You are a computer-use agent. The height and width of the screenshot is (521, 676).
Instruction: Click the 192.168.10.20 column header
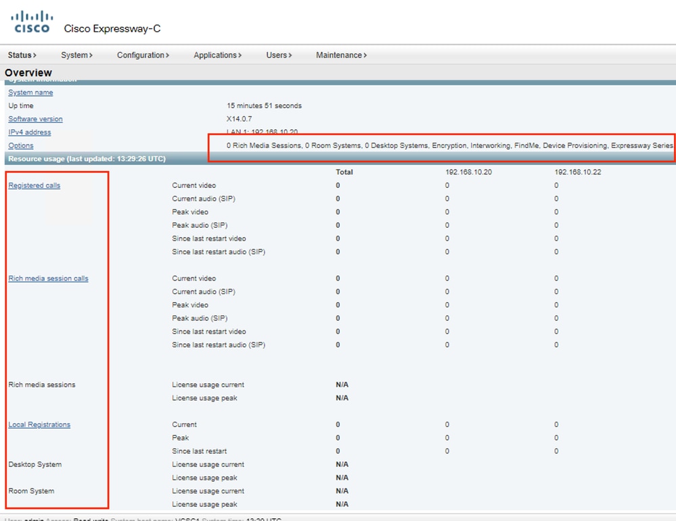[469, 172]
